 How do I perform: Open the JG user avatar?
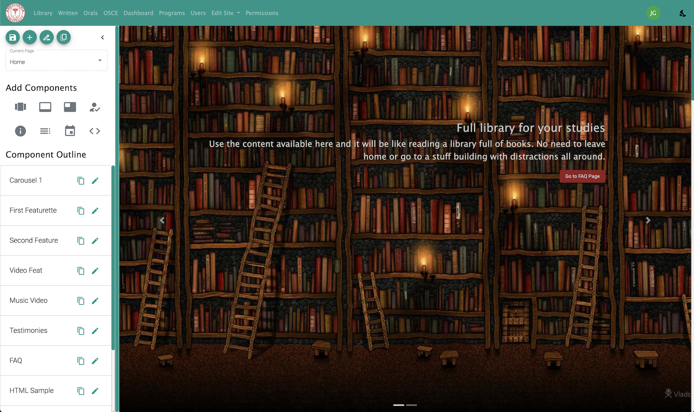[x=653, y=13]
